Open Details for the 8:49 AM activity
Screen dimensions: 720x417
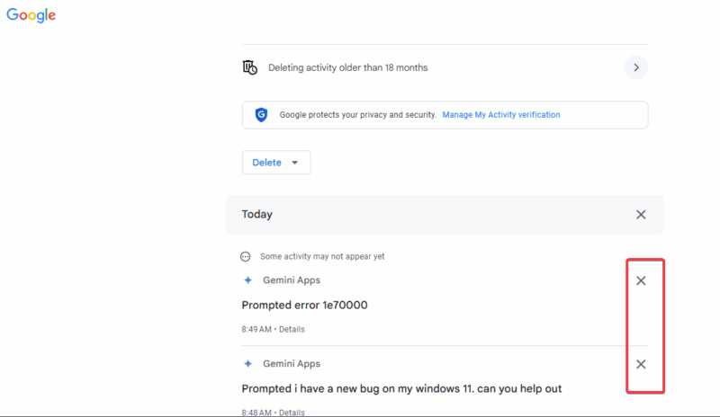click(x=292, y=330)
